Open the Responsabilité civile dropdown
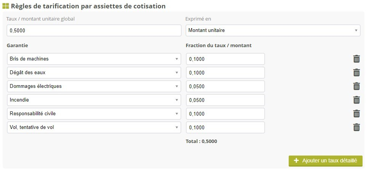 [94, 114]
